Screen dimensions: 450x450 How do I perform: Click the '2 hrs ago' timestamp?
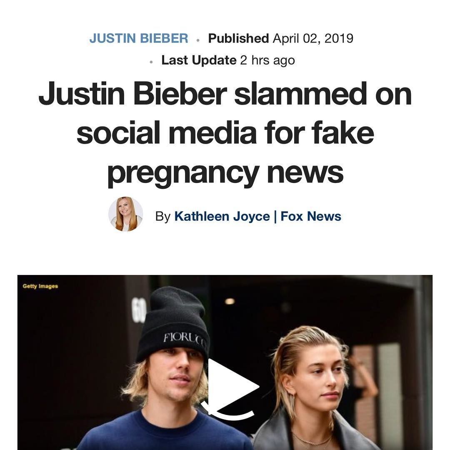coord(267,60)
